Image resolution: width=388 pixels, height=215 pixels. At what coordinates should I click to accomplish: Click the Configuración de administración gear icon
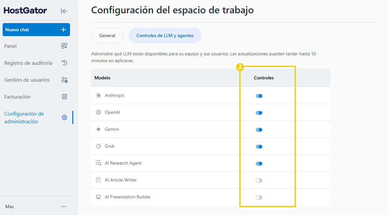(64, 117)
